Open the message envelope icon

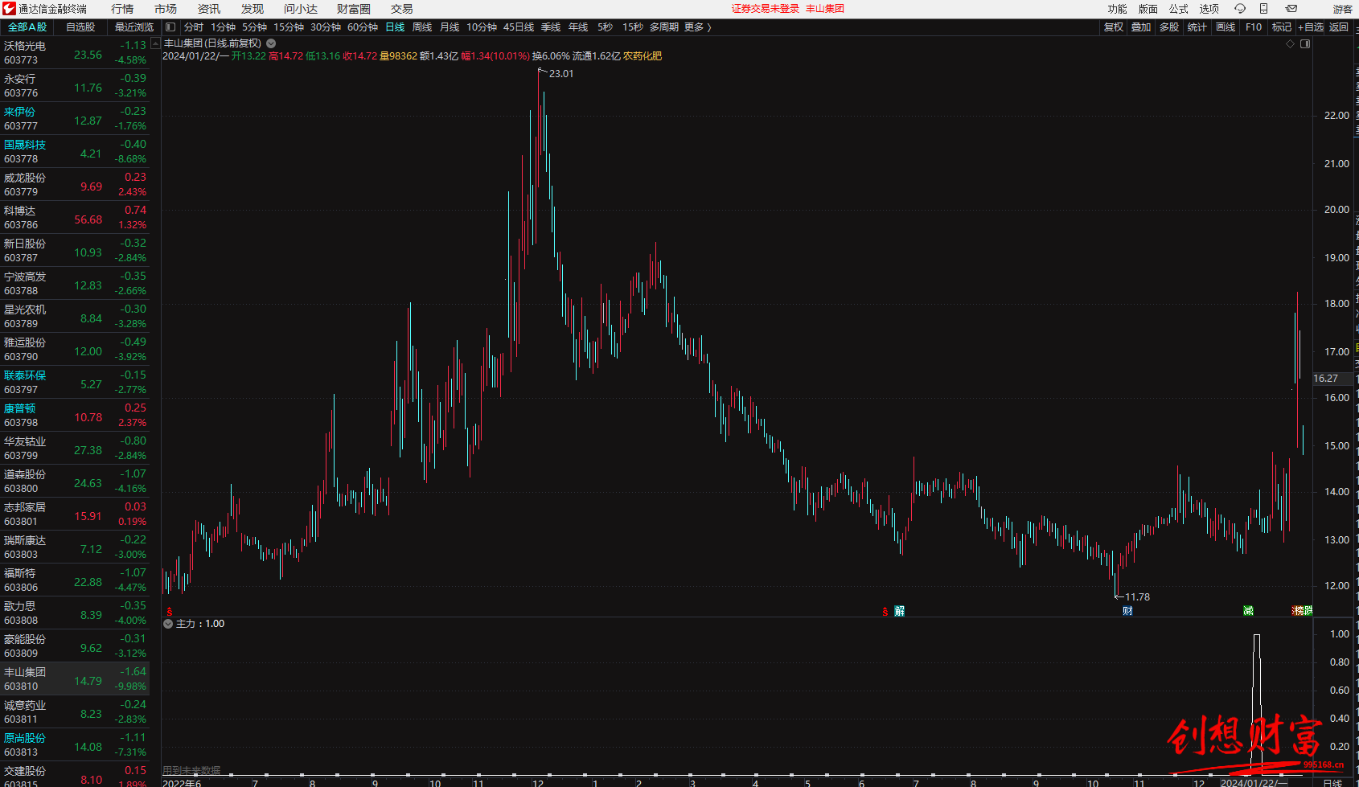point(1291,9)
